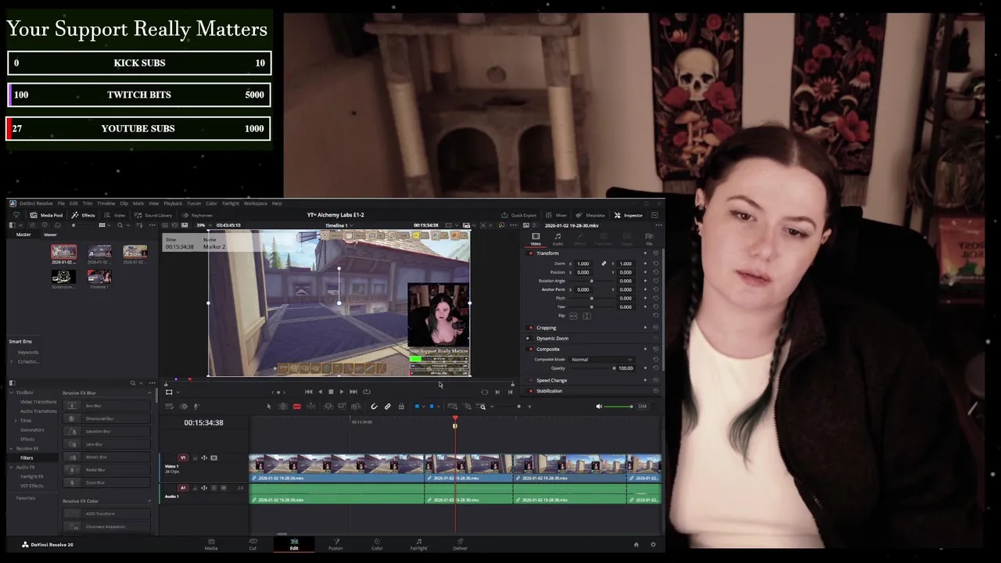The height and width of the screenshot is (563, 1001).
Task: Open the Playback menu
Action: coord(173,203)
